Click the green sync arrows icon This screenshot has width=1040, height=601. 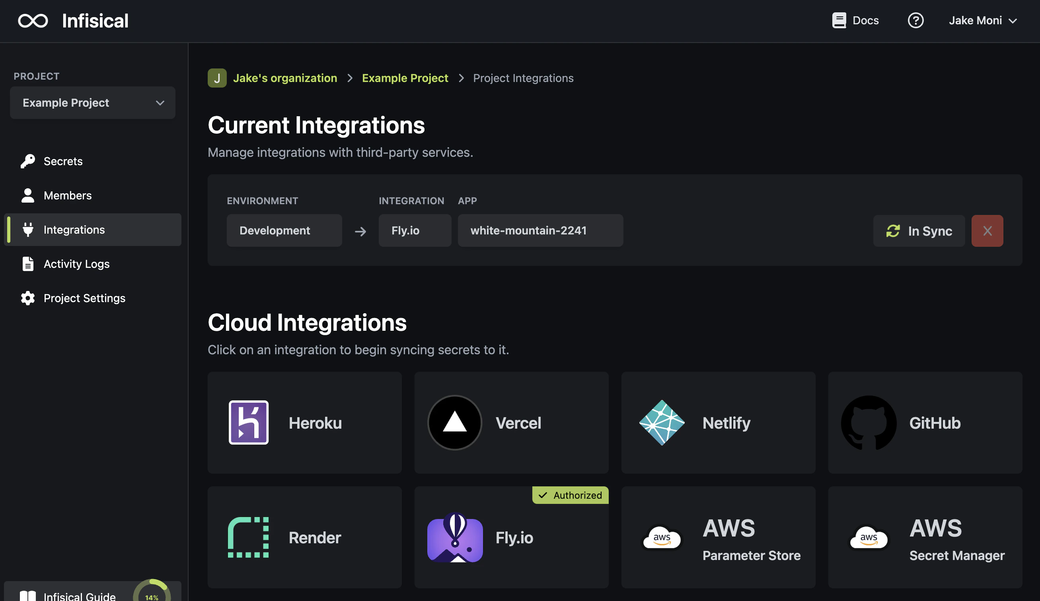coord(893,231)
